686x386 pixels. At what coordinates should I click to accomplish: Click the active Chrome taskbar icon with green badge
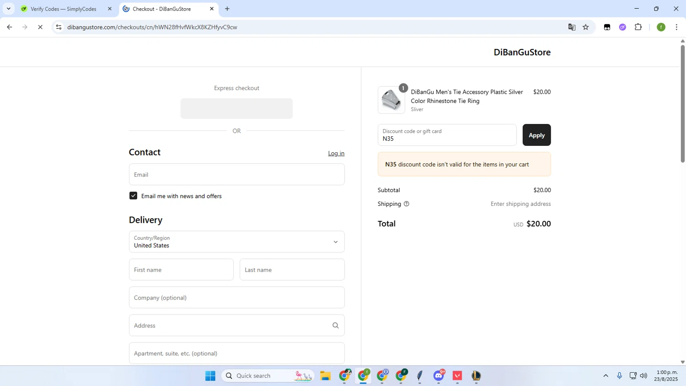click(363, 376)
